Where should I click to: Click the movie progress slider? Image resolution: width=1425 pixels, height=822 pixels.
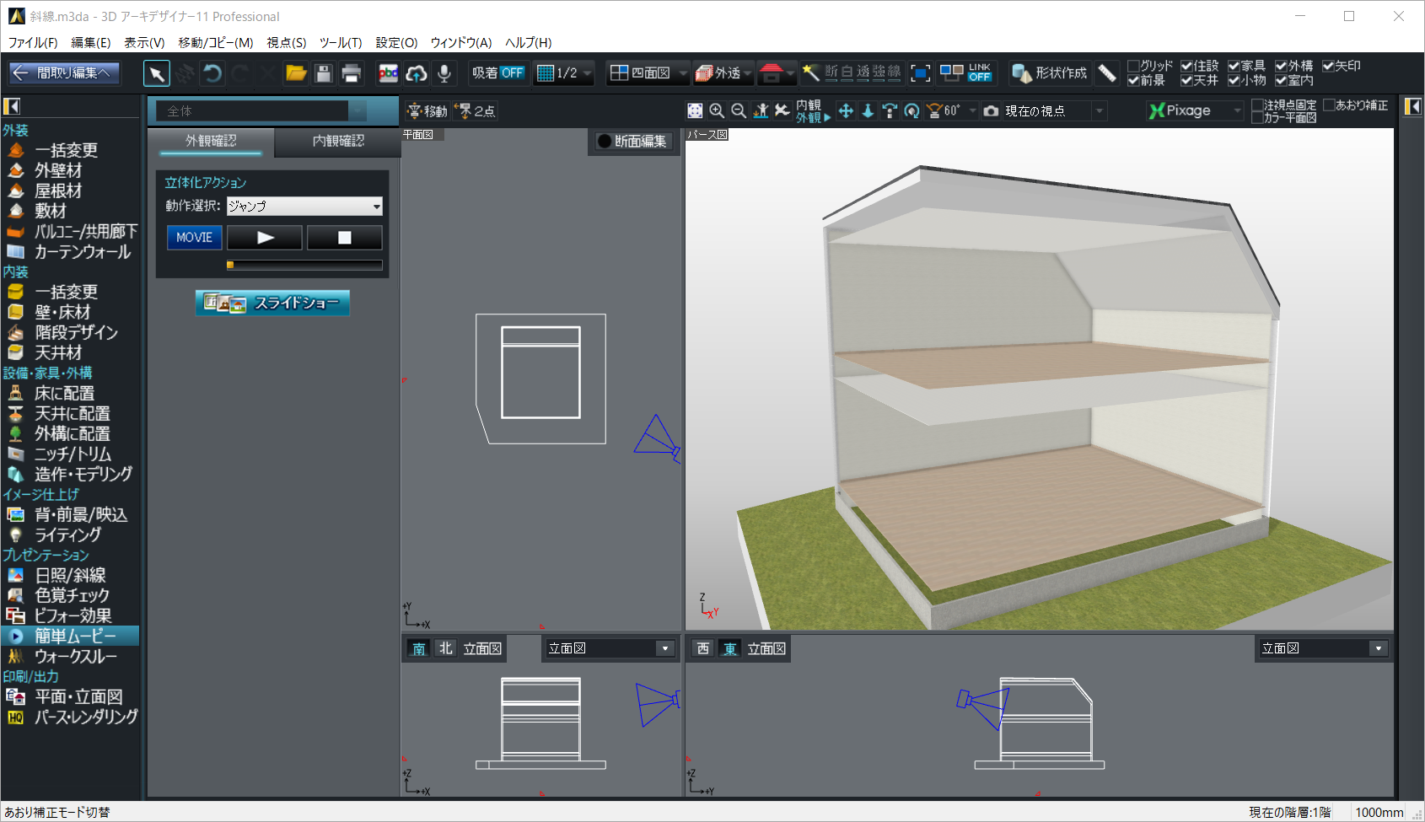coord(304,265)
